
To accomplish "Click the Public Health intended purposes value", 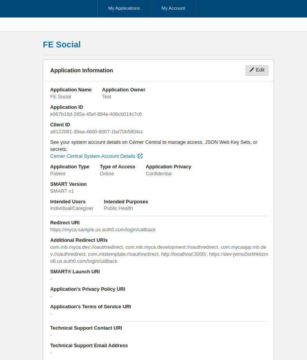I will coord(118,208).
